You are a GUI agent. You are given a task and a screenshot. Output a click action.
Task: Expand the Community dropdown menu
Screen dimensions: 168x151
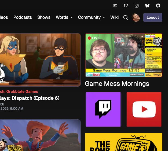pyautogui.click(x=92, y=17)
